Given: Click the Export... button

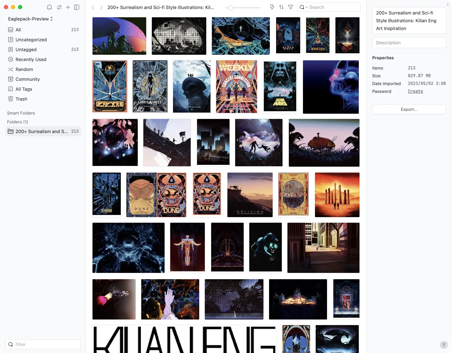Looking at the screenshot, I should click(x=409, y=109).
